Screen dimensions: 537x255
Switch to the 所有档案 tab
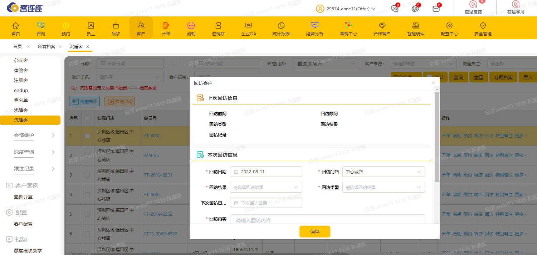pyautogui.click(x=47, y=47)
